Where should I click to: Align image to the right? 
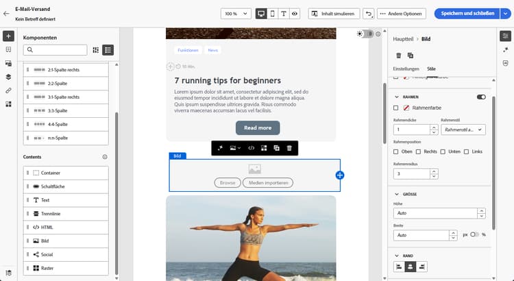click(x=421, y=267)
